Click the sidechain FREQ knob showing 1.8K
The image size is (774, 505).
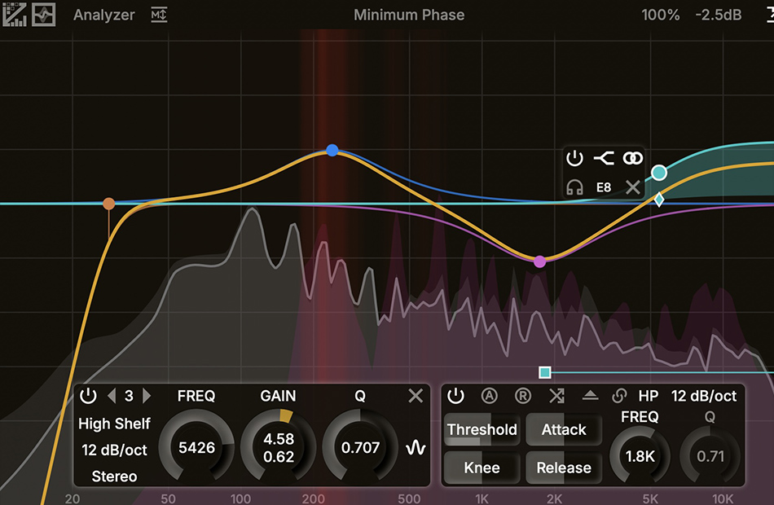click(x=640, y=455)
